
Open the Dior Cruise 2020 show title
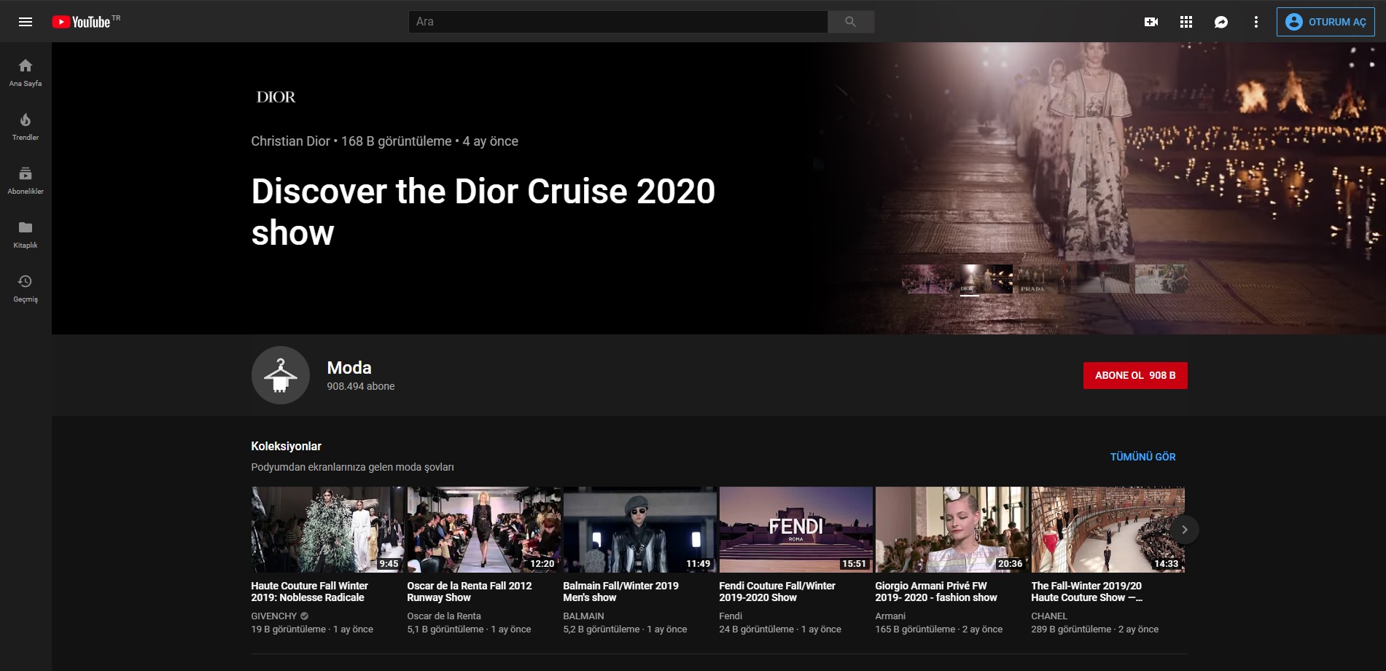pos(483,212)
